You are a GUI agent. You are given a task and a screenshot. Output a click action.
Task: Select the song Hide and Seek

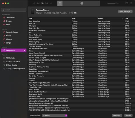pos(81,96)
